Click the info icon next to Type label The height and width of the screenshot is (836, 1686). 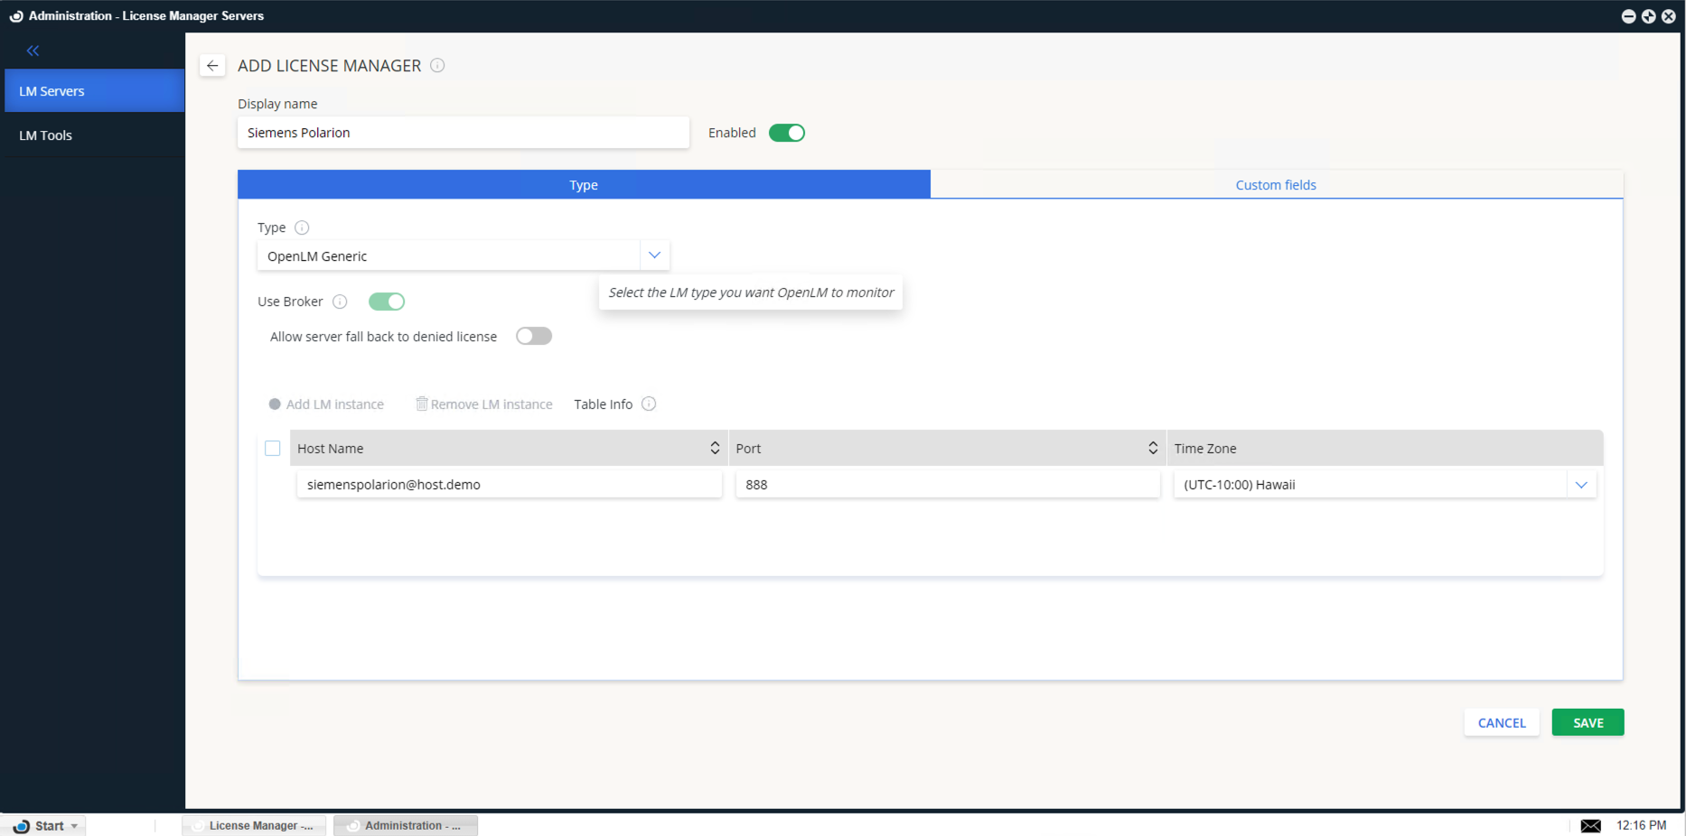click(302, 228)
